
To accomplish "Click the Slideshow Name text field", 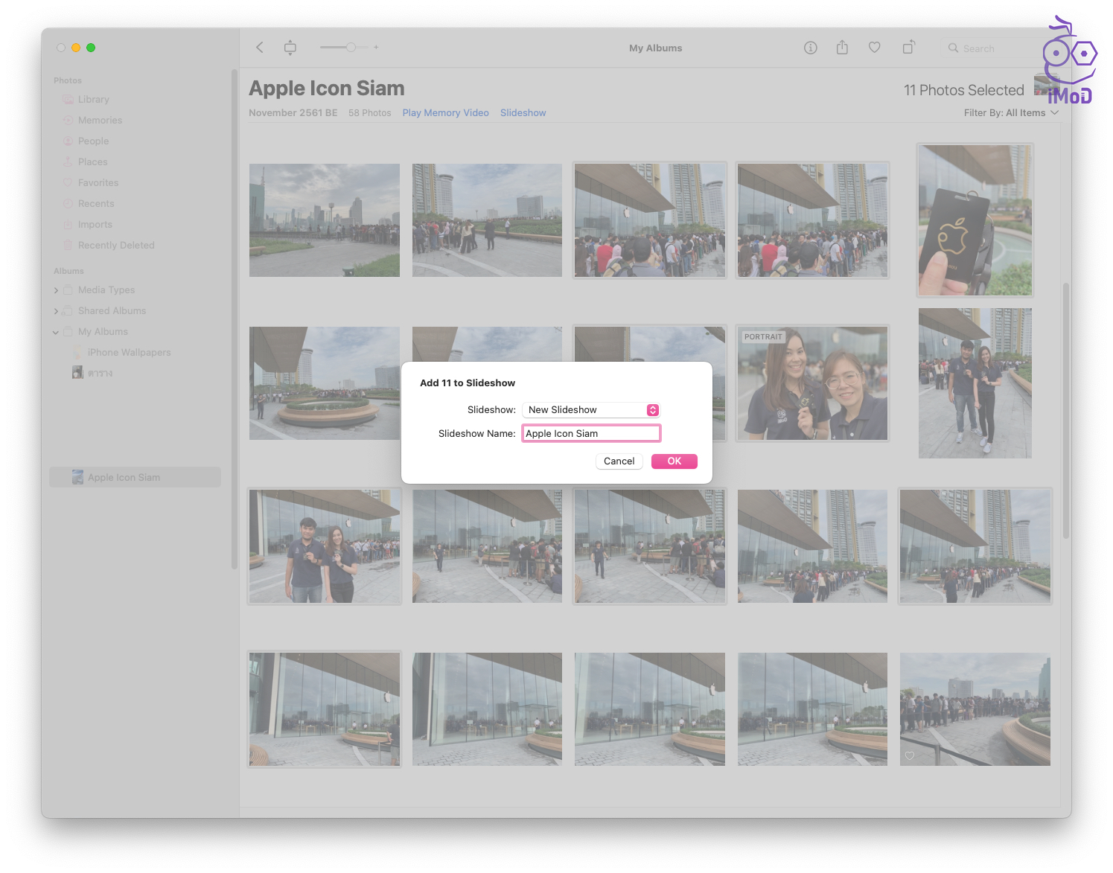I will pyautogui.click(x=591, y=433).
